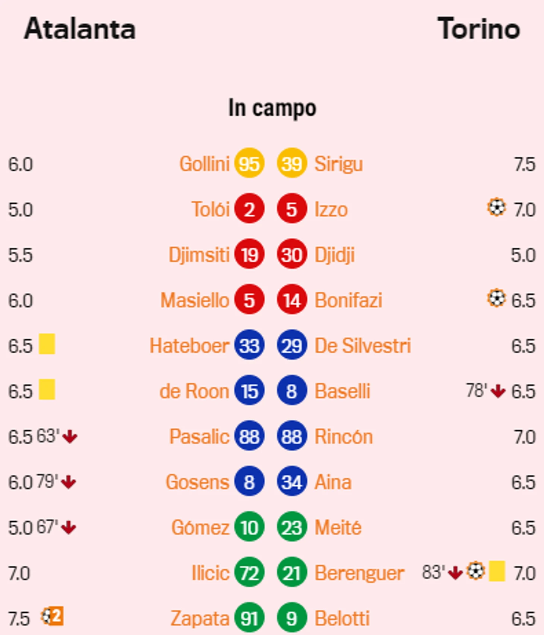Click Sirigu's yellow number 39 badge
This screenshot has width=544, height=635.
tap(292, 163)
